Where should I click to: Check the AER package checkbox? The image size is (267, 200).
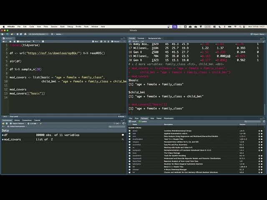point(130,133)
